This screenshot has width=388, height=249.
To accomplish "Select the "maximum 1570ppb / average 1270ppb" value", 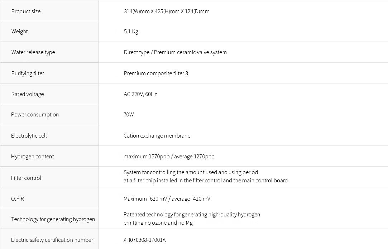I will tap(169, 157).
